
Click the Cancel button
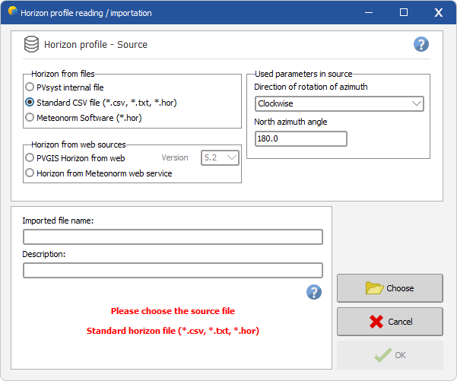pos(390,322)
